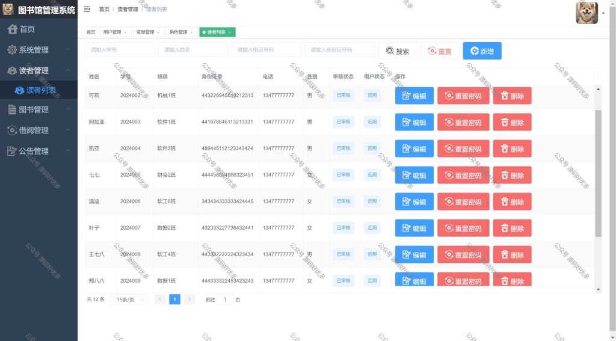
Task: Go to 首页 in the breadcrumb
Action: [x=104, y=10]
